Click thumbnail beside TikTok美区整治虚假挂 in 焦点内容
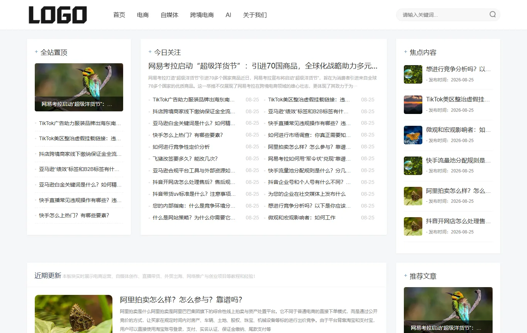Image resolution: width=527 pixels, height=333 pixels. [413, 105]
